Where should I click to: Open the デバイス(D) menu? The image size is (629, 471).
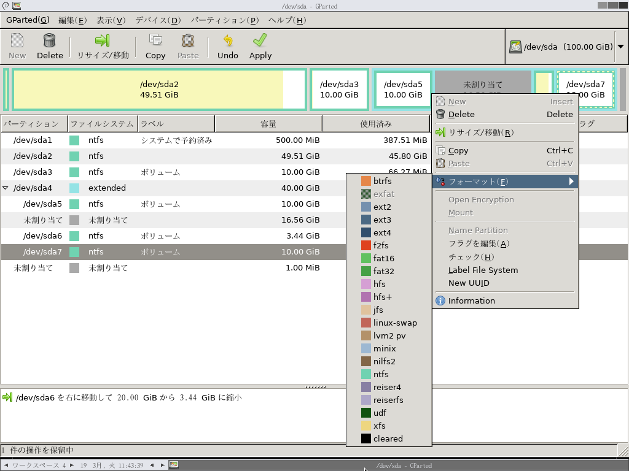coord(158,20)
